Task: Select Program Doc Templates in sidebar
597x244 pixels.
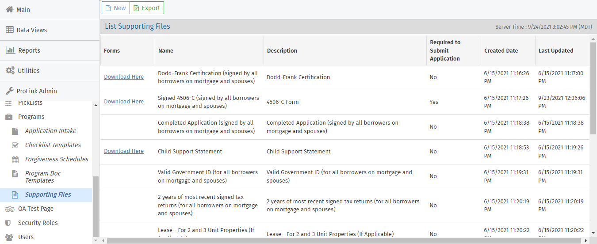Action: tap(43, 177)
